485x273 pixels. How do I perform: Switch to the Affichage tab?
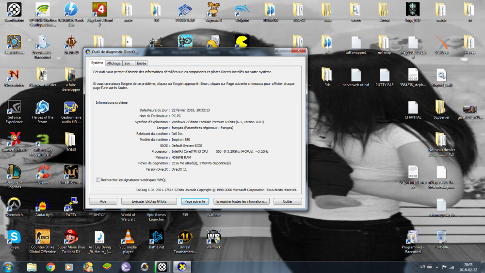click(113, 63)
